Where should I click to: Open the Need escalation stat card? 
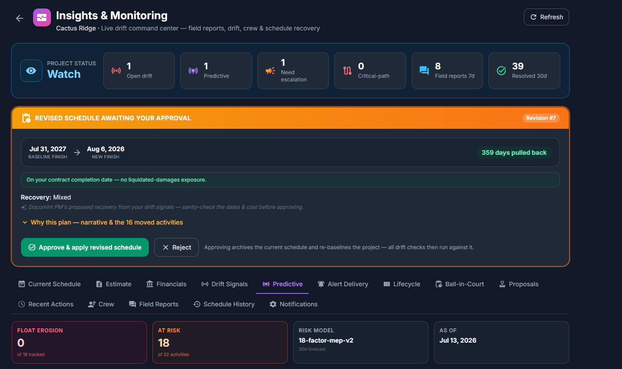(x=293, y=71)
